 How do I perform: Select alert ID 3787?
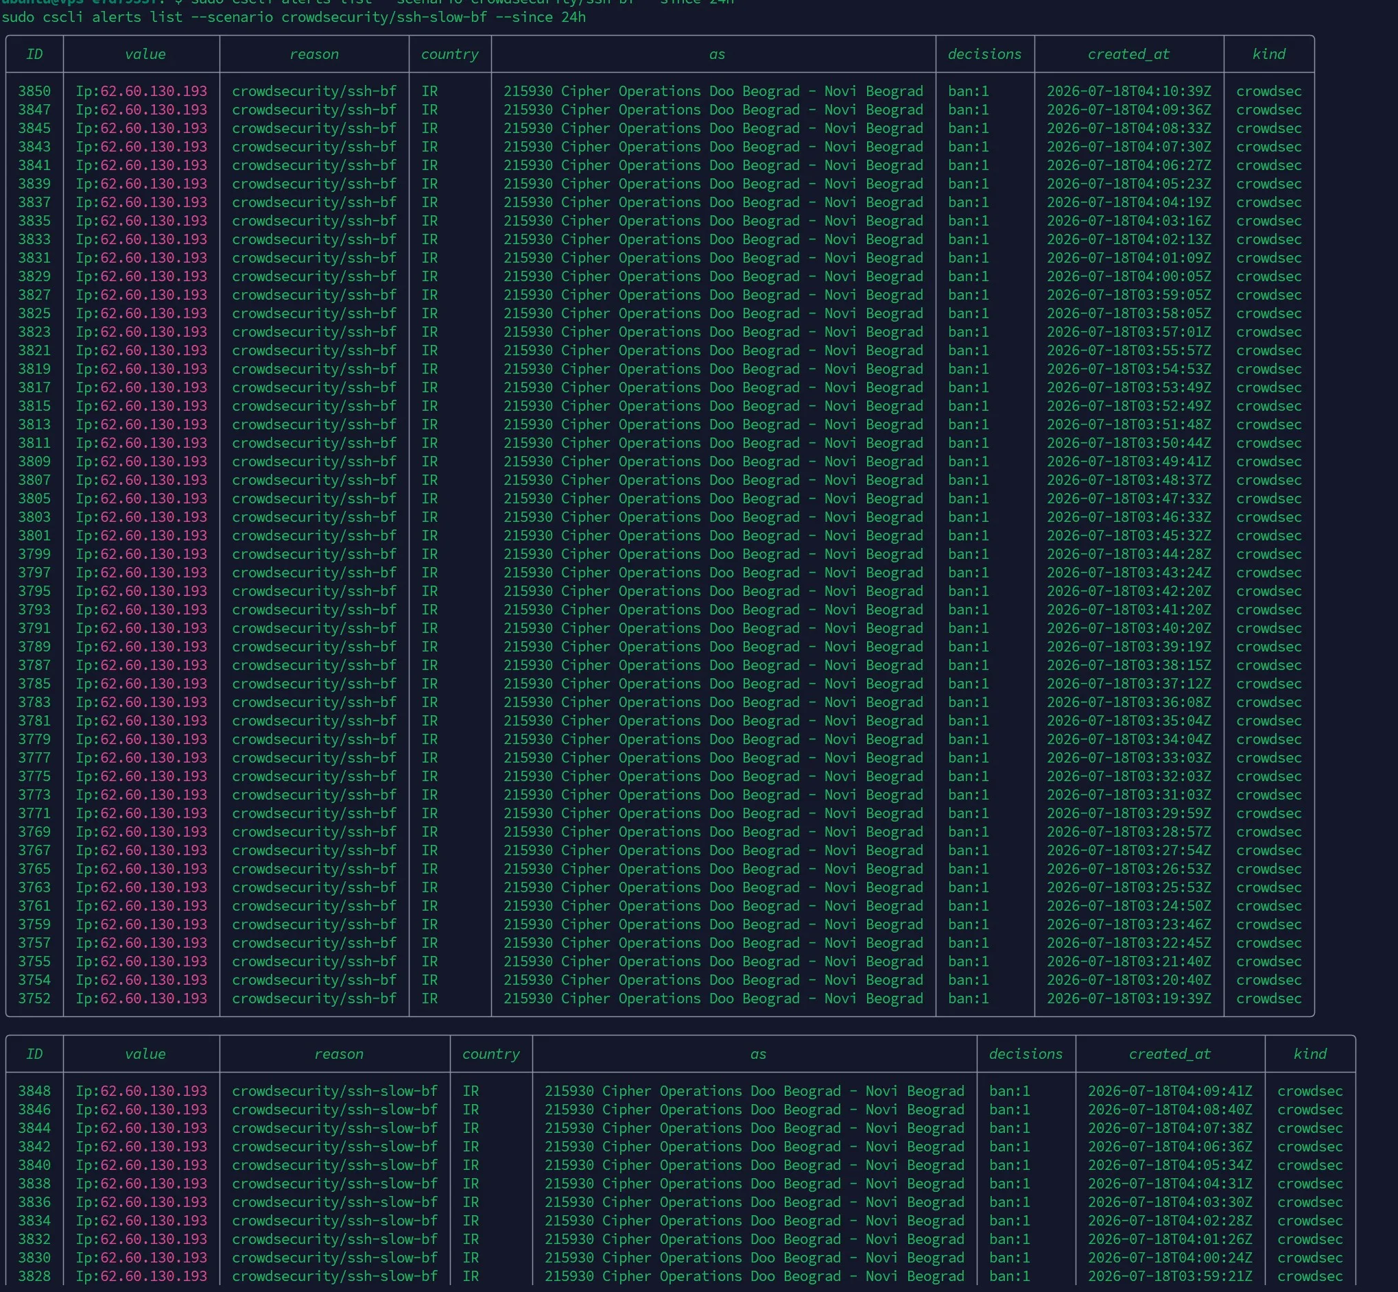coord(34,666)
